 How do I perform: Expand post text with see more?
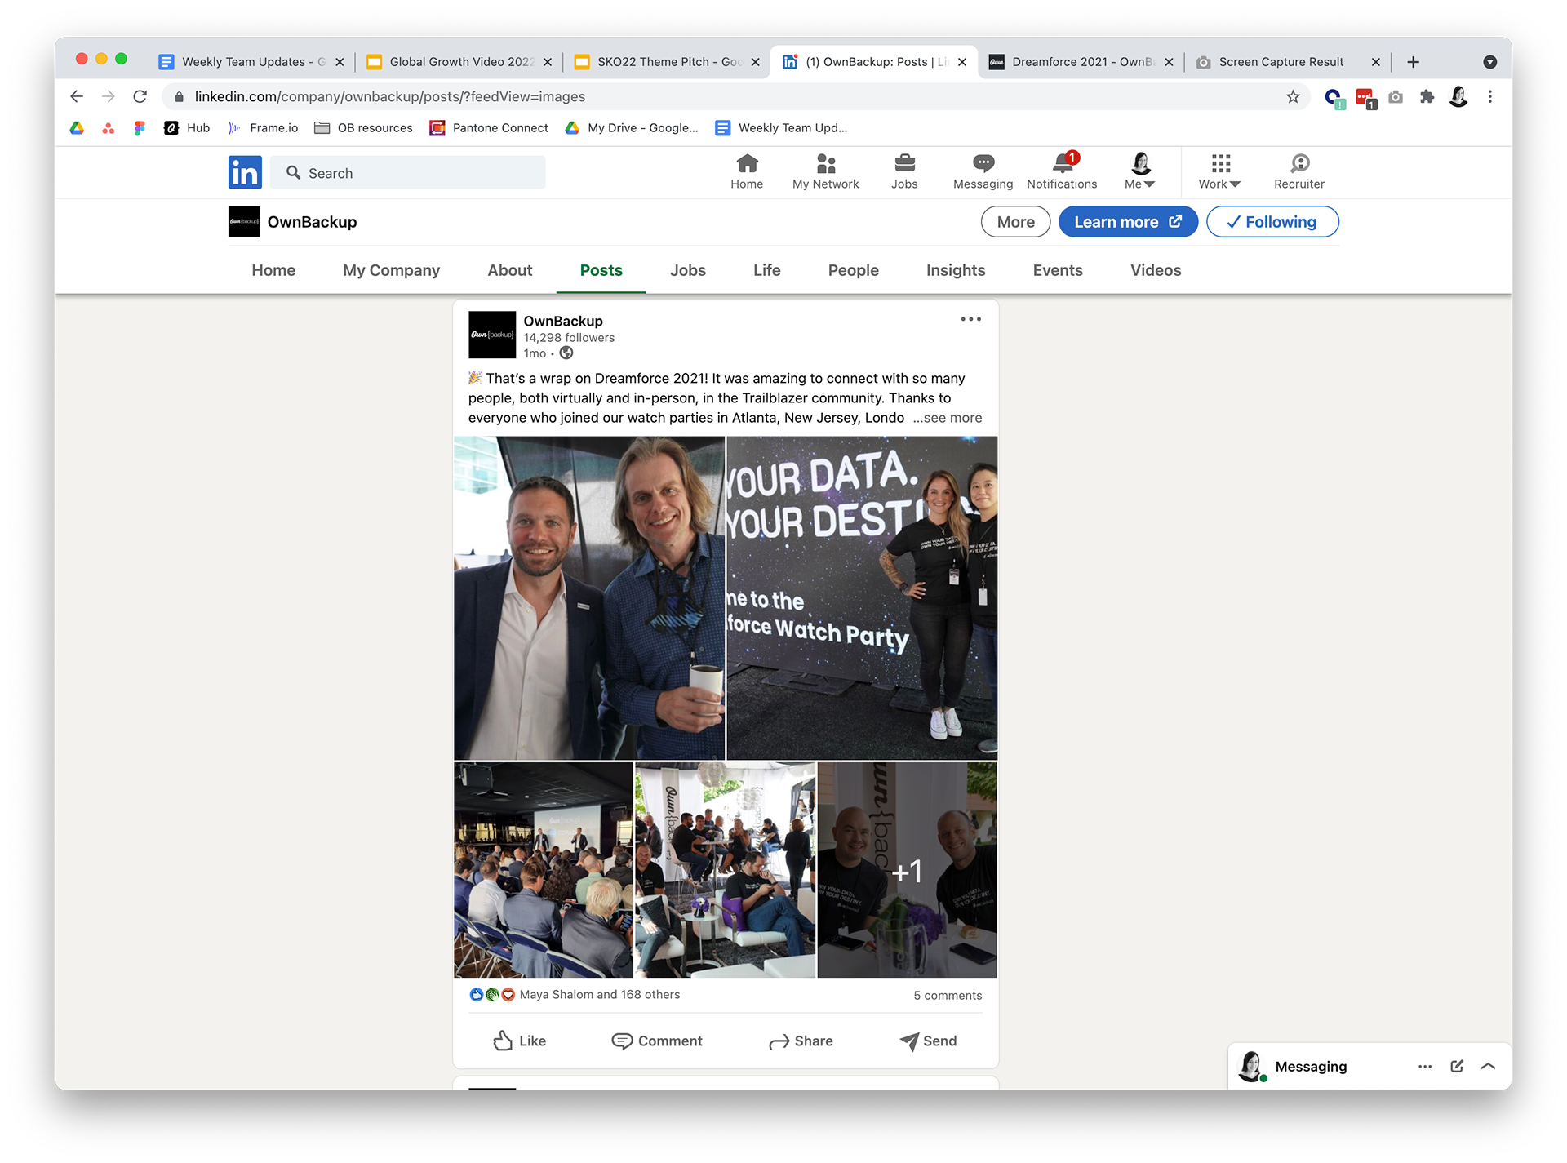pyautogui.click(x=948, y=418)
